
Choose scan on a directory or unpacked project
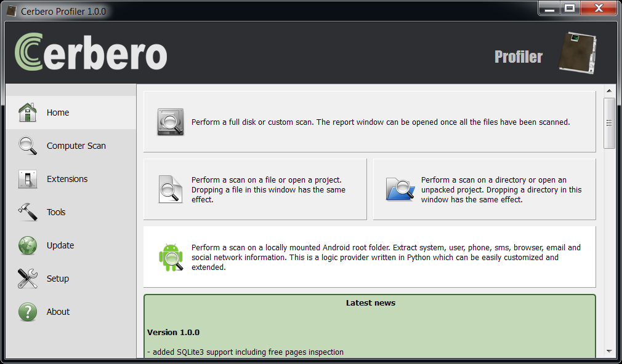[x=484, y=189]
